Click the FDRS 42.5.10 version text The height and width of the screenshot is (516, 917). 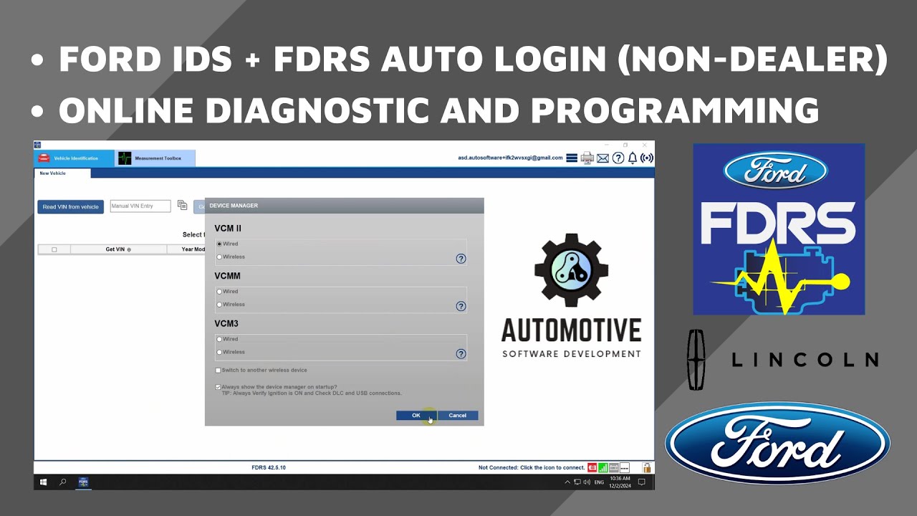click(x=269, y=467)
